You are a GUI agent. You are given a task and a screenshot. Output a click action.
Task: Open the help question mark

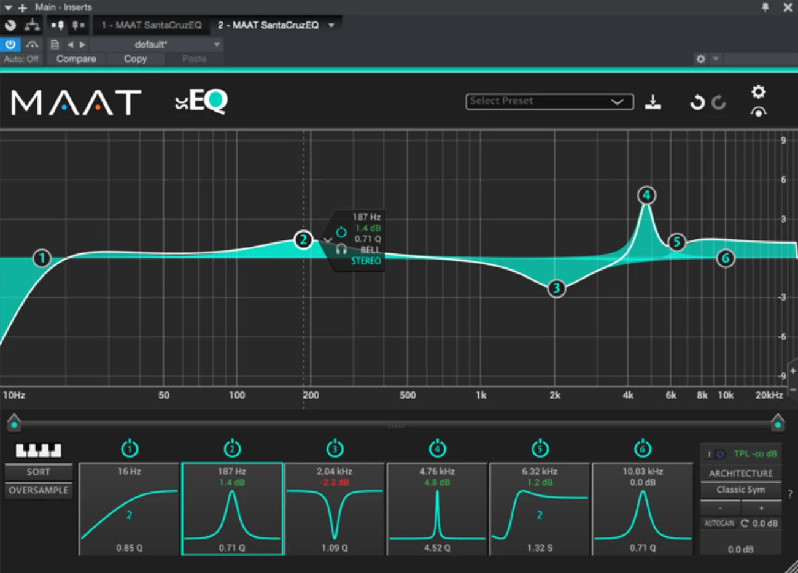click(790, 494)
